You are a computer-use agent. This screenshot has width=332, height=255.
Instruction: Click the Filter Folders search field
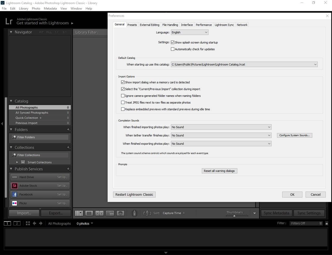pyautogui.click(x=40, y=137)
